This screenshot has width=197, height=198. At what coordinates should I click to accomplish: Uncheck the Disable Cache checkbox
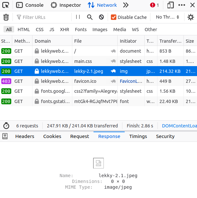(113, 17)
